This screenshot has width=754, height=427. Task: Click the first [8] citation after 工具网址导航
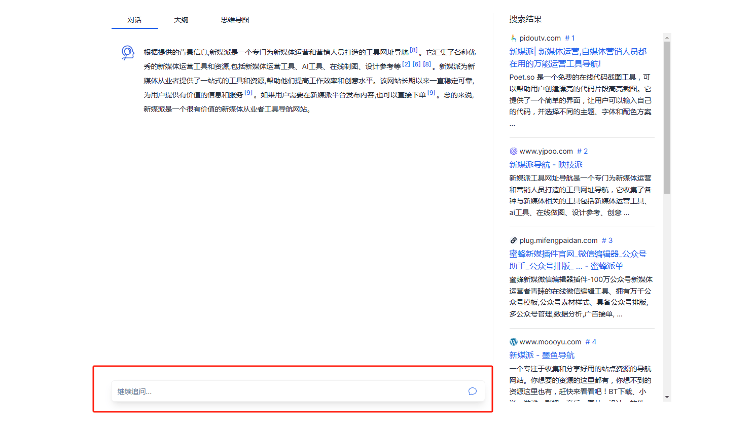pyautogui.click(x=414, y=50)
